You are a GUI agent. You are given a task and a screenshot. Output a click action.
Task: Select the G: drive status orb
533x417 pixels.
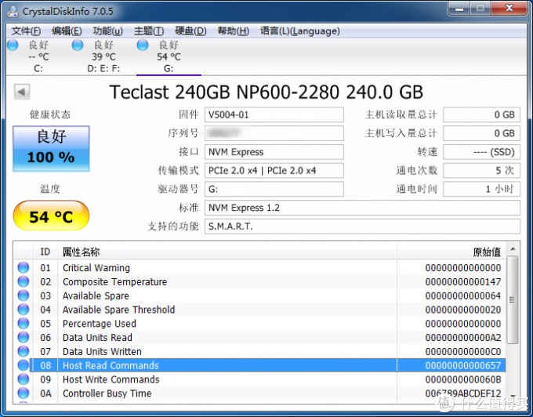(143, 45)
